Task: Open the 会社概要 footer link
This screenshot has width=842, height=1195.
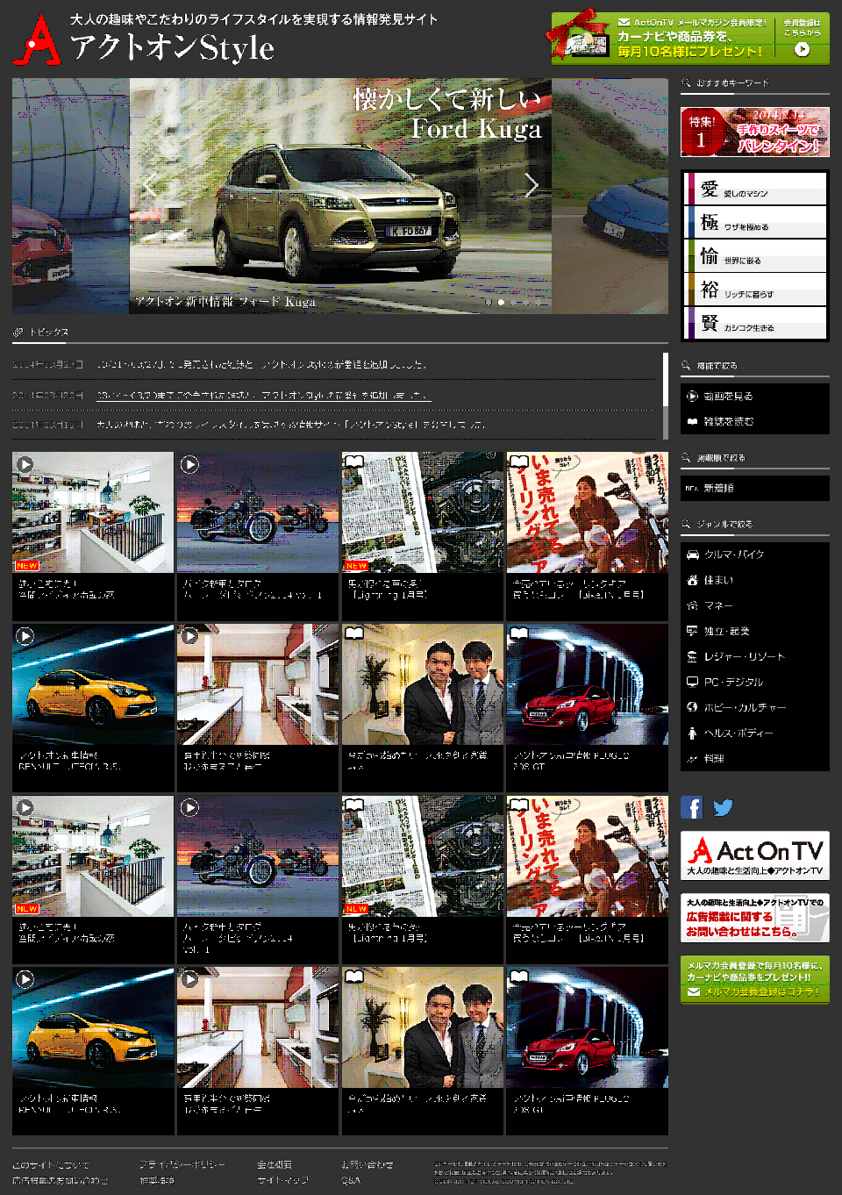Action: 275,1165
